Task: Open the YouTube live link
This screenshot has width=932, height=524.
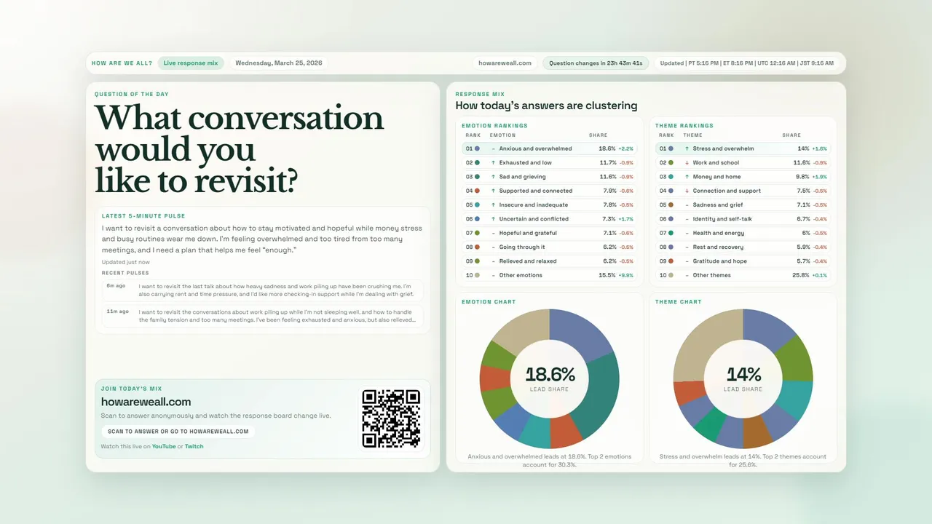Action: 164,447
